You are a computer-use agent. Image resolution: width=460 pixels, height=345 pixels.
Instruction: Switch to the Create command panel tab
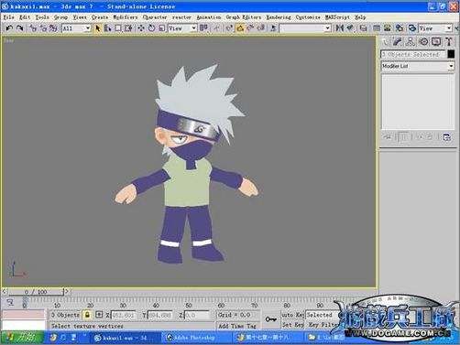[x=385, y=42]
